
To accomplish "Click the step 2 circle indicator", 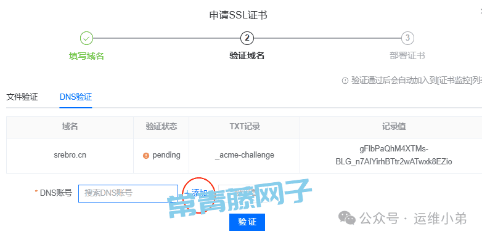I will [x=247, y=38].
